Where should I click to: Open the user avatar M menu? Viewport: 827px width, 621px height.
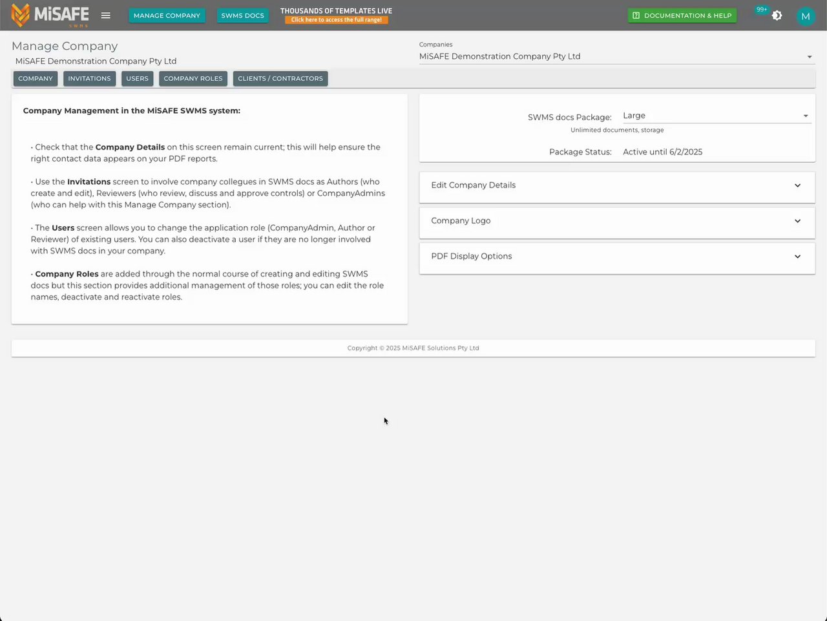point(805,16)
